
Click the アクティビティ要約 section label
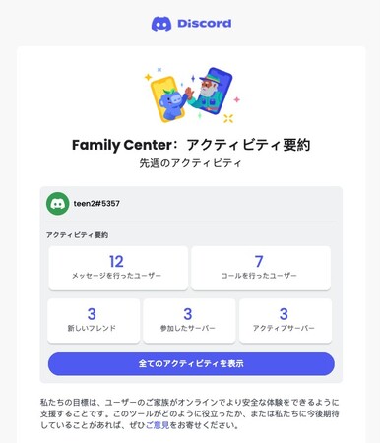[x=77, y=235]
